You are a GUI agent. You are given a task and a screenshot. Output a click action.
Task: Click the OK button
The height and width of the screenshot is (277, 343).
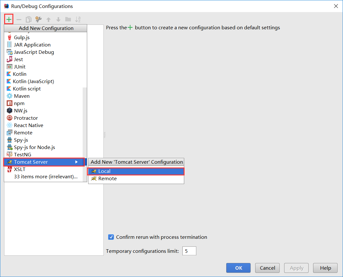pos(238,268)
